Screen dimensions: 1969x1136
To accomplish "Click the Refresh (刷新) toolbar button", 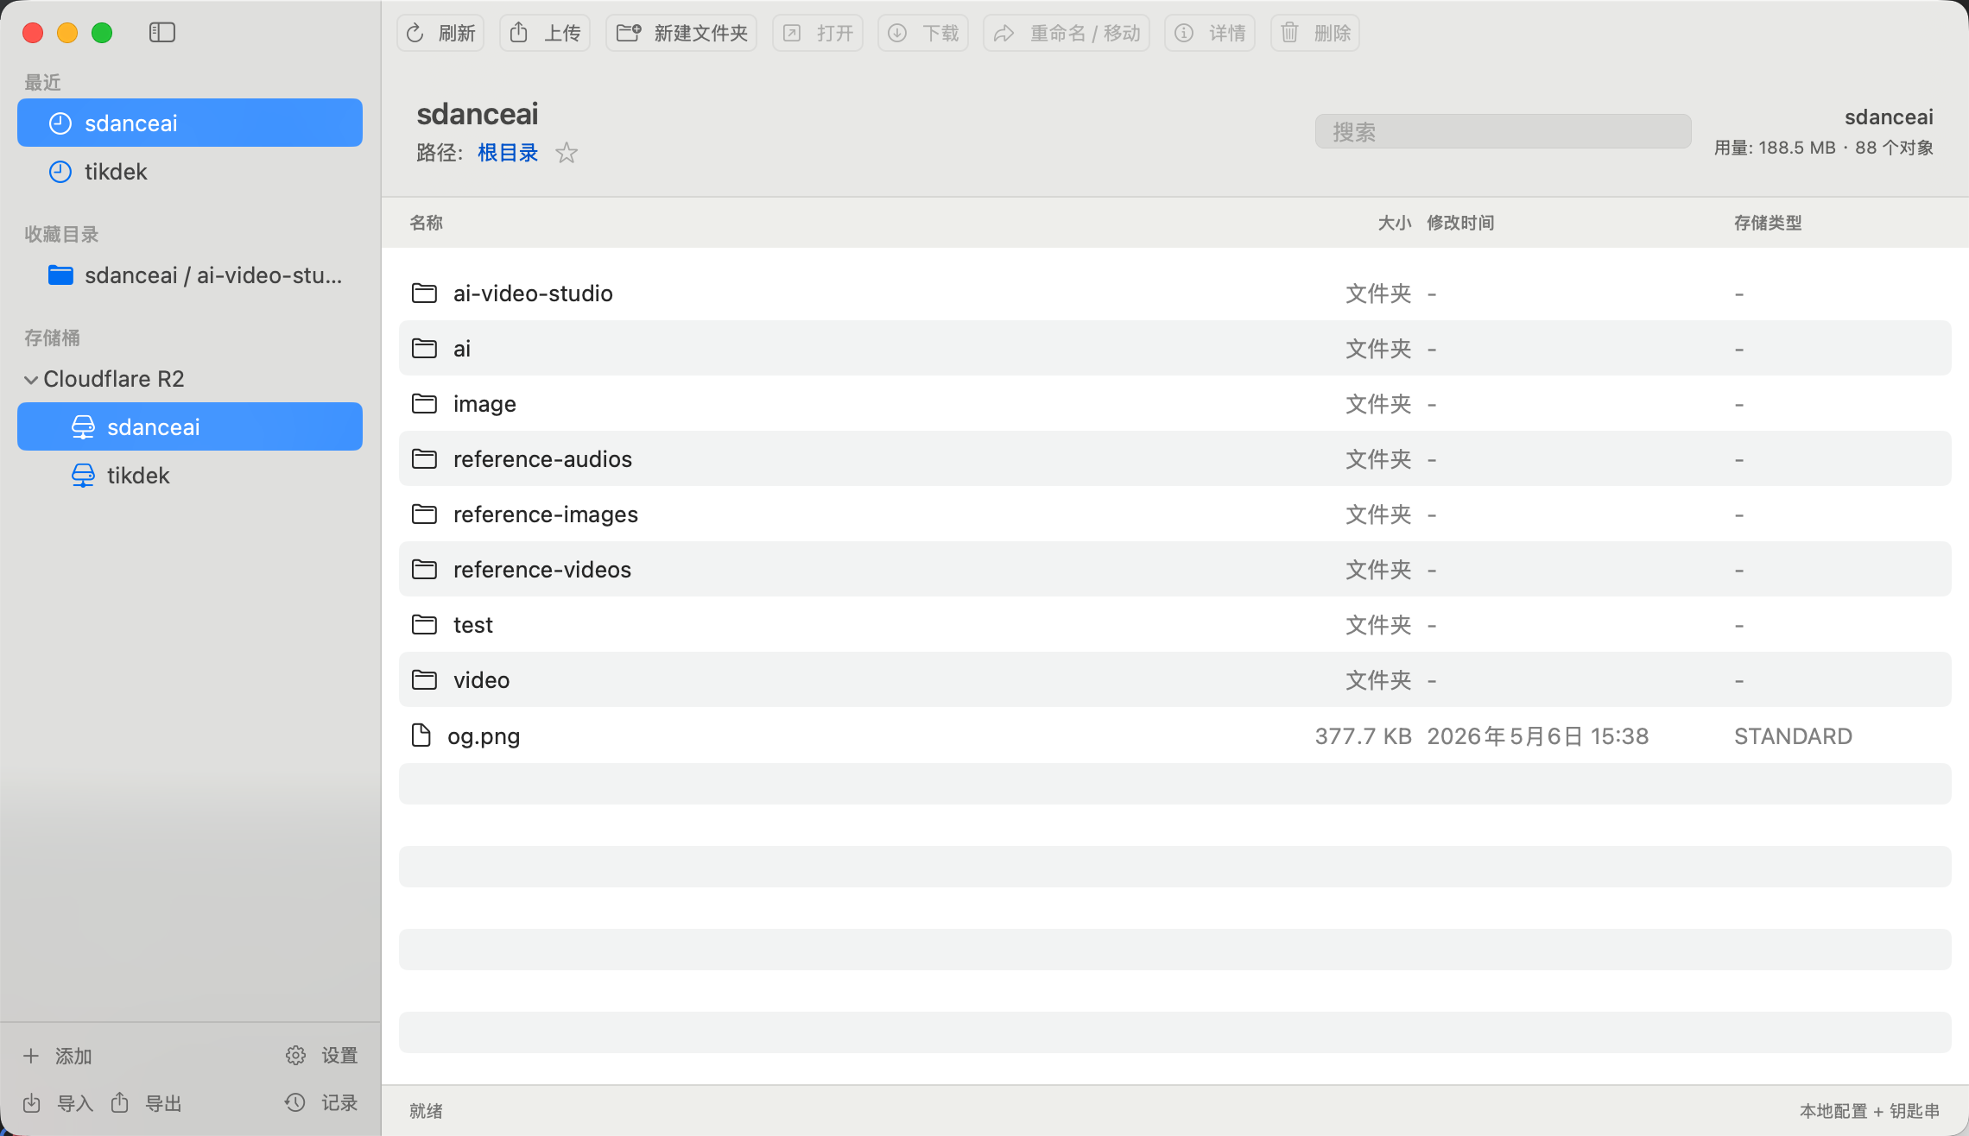I will (440, 33).
